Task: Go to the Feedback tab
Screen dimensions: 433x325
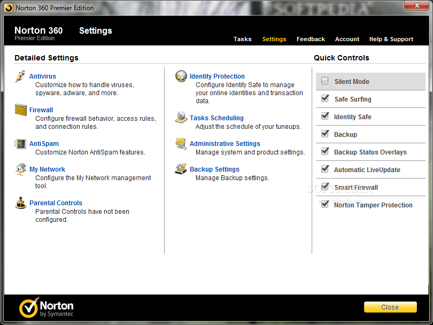Action: pos(311,39)
